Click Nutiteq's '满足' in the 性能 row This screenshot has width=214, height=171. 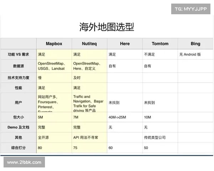pos(77,88)
